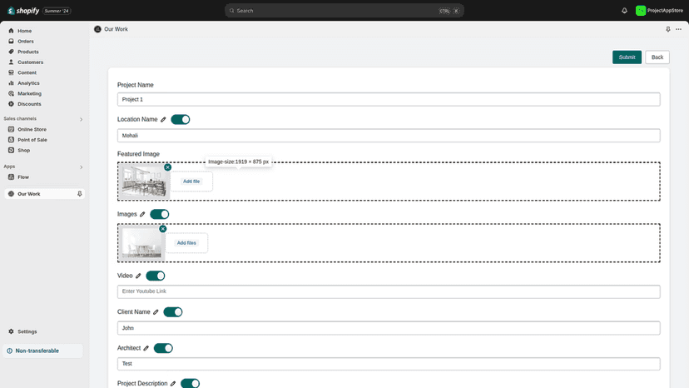Click the Project Name input field
689x388 pixels.
pyautogui.click(x=389, y=99)
